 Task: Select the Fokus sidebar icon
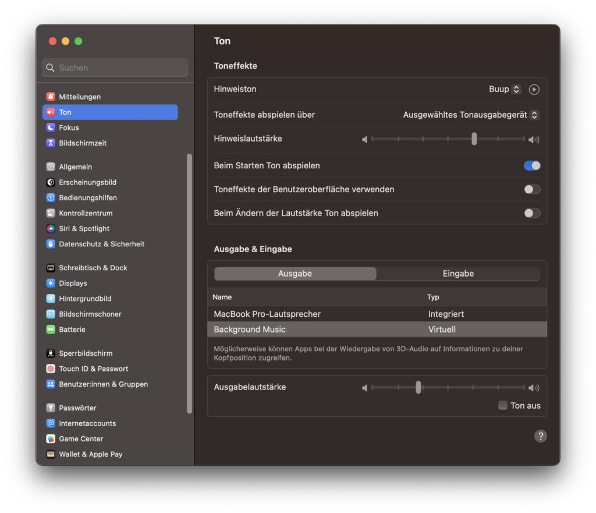coord(52,128)
